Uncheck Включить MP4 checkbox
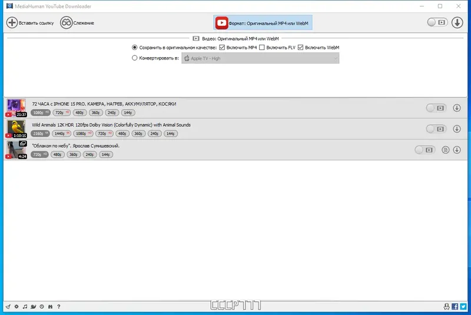The width and height of the screenshot is (471, 315). [222, 48]
